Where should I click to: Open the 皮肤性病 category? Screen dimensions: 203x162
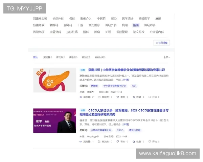pos(72,32)
